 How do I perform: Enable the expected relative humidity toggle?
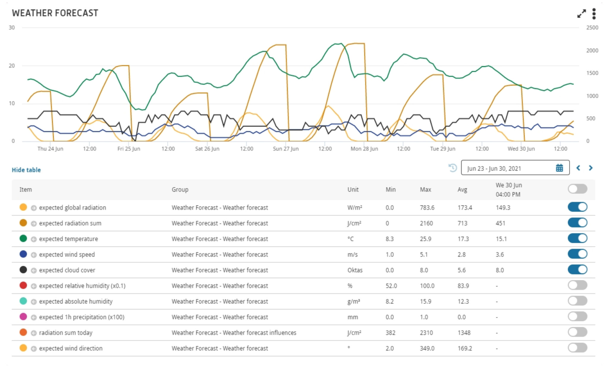(577, 285)
